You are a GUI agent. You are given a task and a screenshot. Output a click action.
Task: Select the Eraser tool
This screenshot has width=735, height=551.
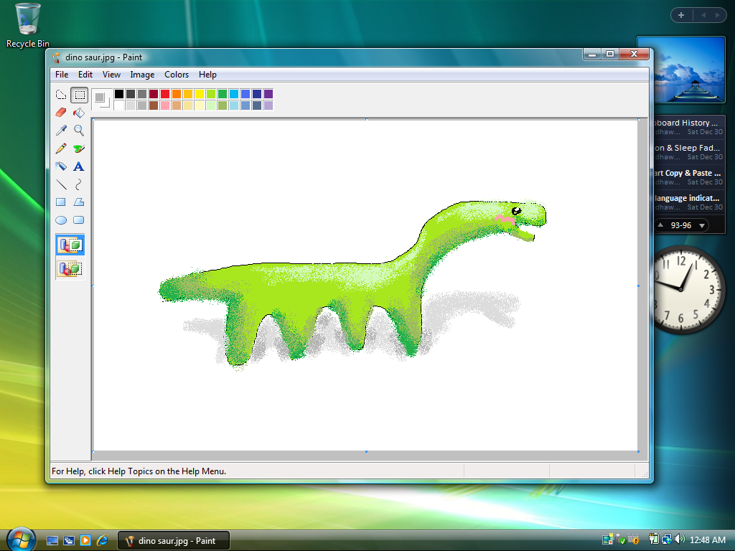61,113
